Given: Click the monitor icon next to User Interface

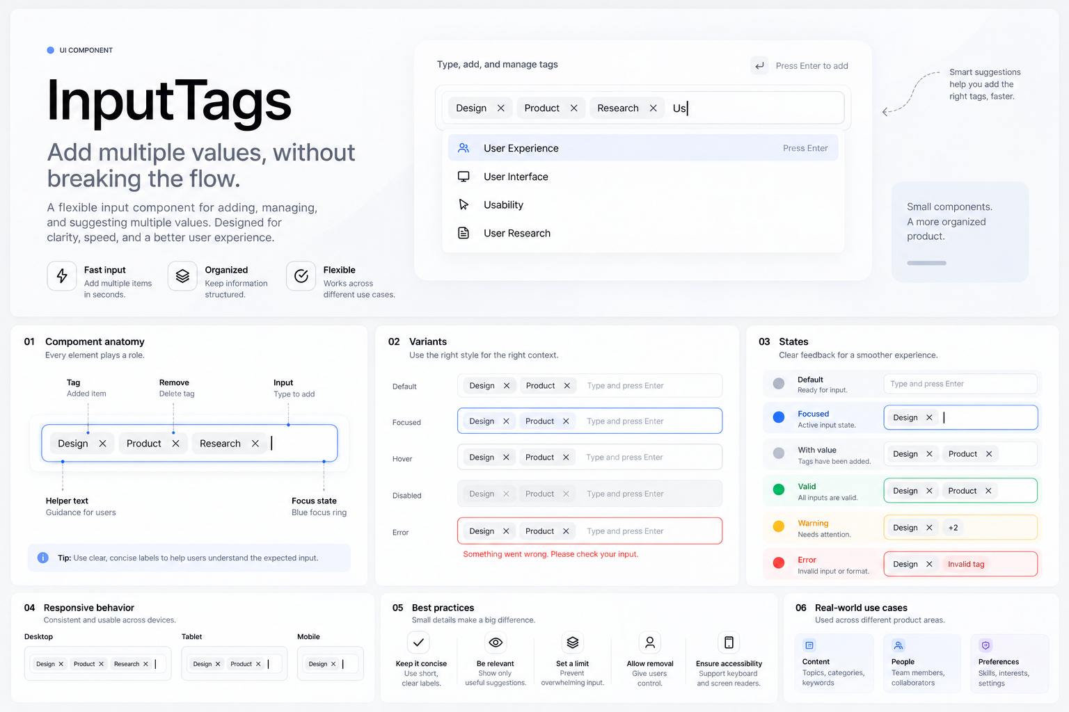Looking at the screenshot, I should click(464, 177).
